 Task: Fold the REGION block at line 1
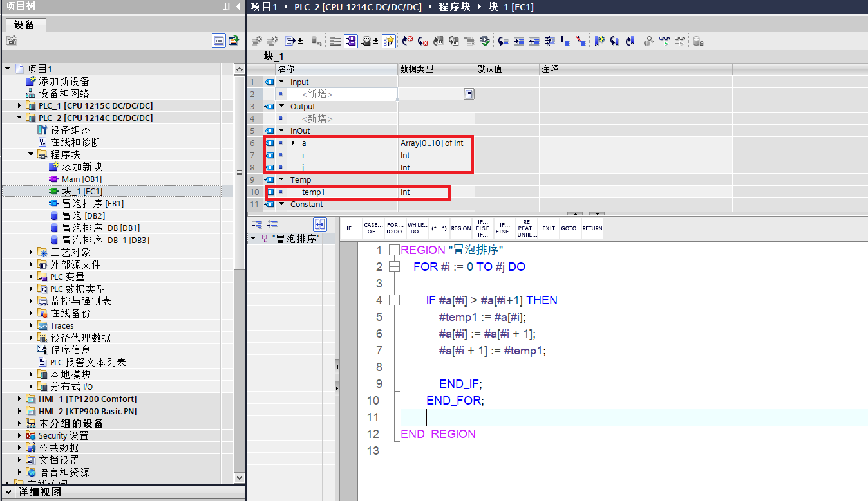[394, 250]
